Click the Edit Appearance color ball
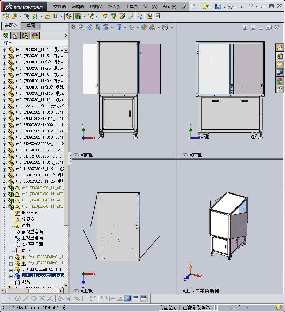285x312 pixels. tap(144, 27)
